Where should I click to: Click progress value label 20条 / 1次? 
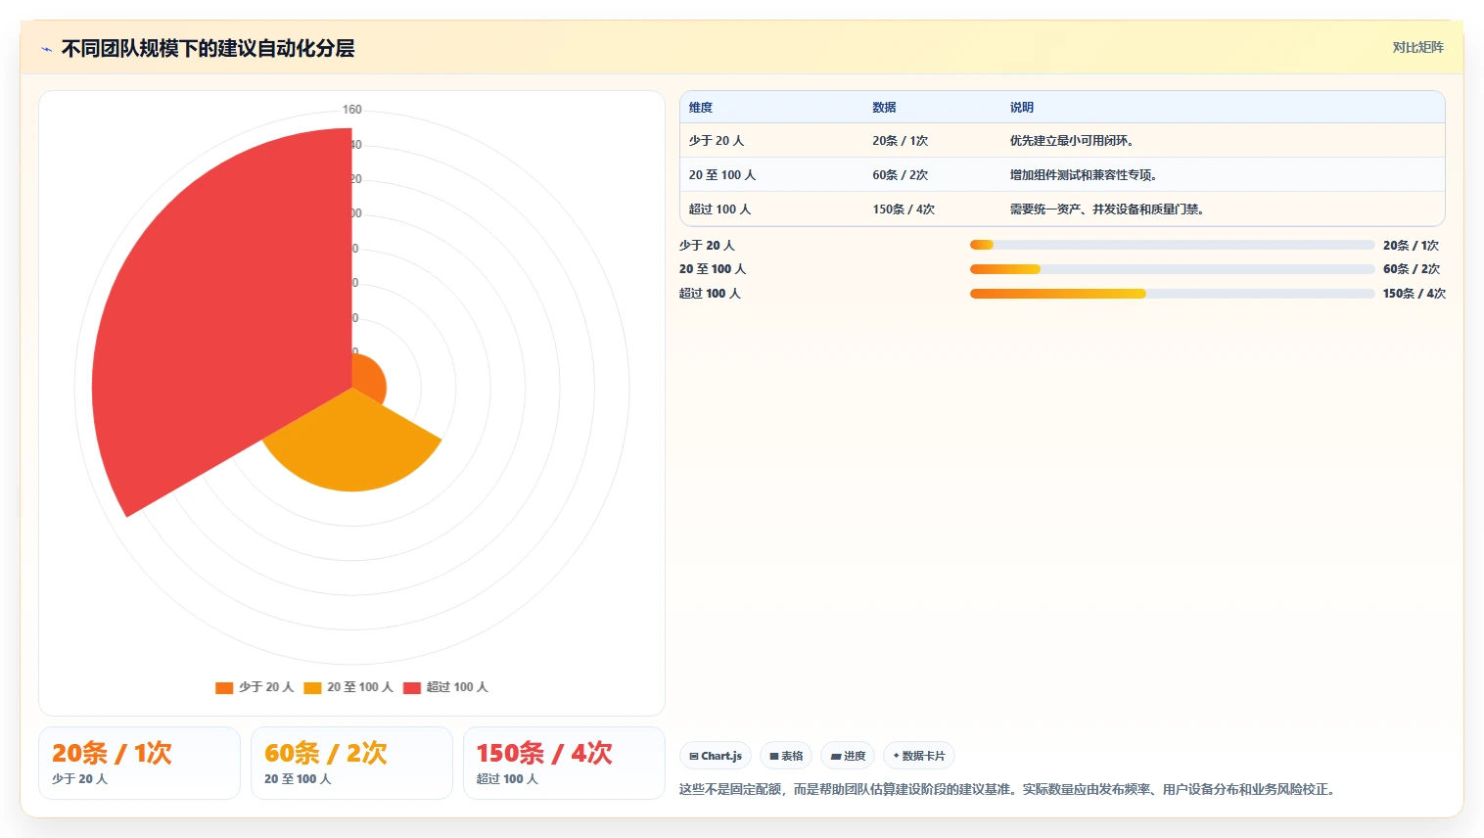pos(1411,246)
